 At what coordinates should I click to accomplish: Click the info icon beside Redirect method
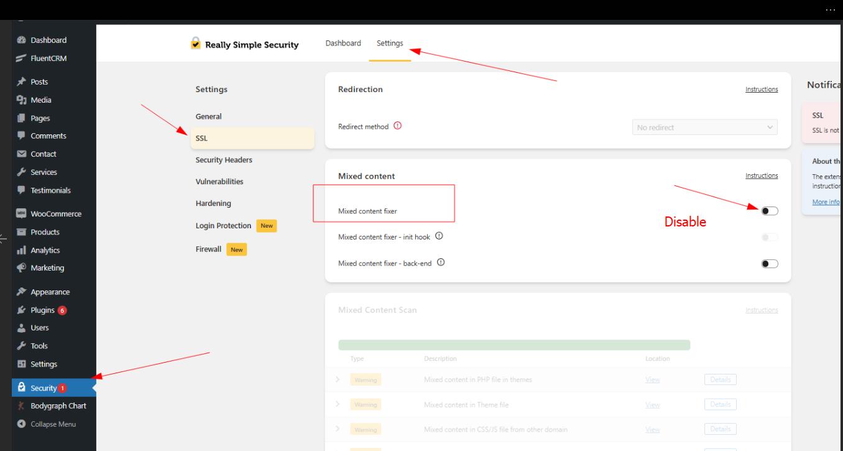point(397,126)
